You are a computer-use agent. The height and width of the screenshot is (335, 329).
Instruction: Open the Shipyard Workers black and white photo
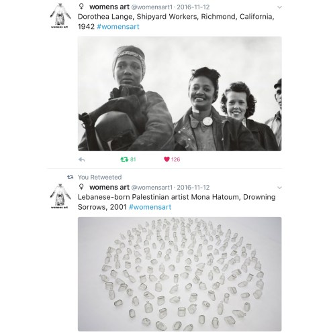coord(180,94)
